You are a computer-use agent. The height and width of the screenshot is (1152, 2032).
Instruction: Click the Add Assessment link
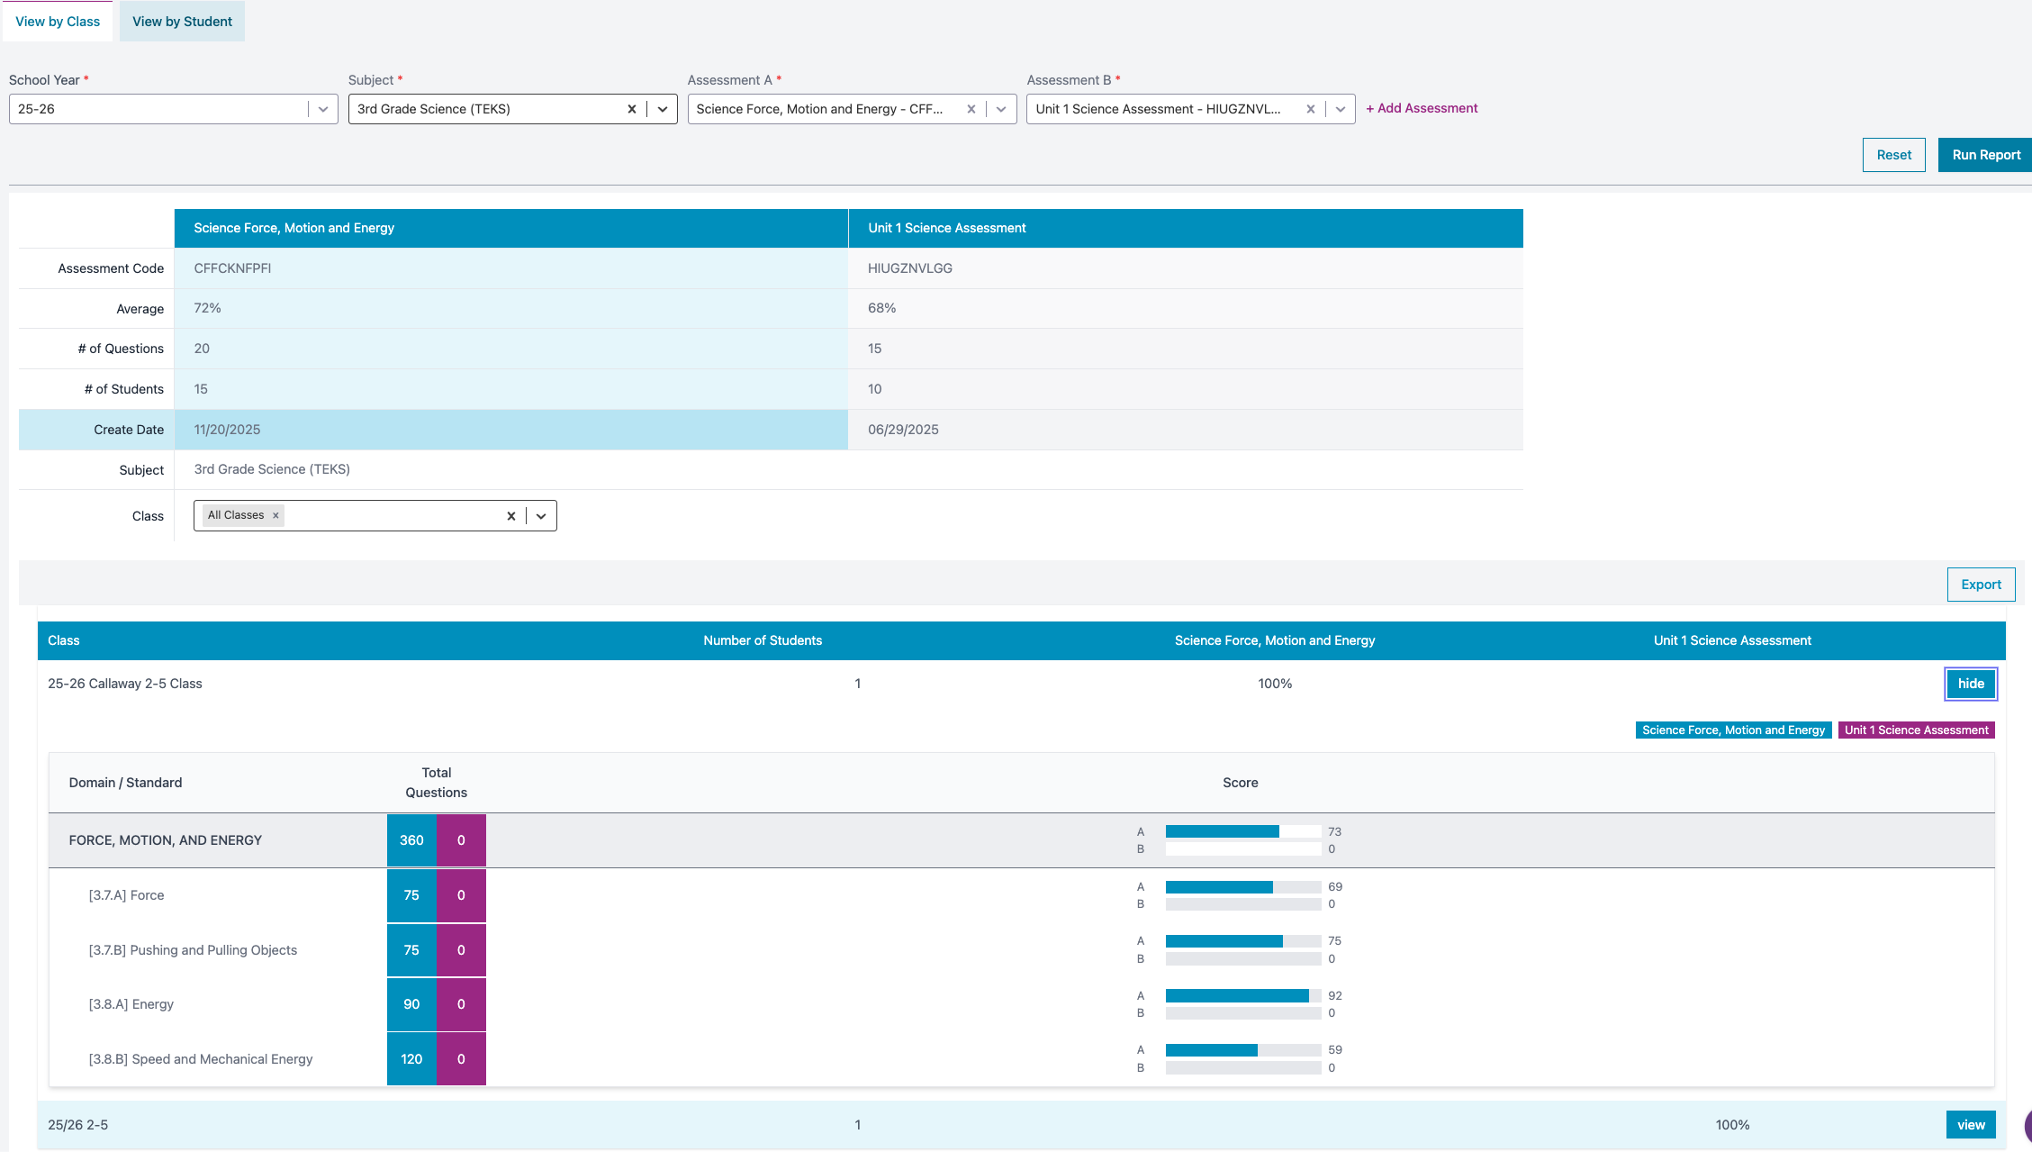click(x=1422, y=108)
